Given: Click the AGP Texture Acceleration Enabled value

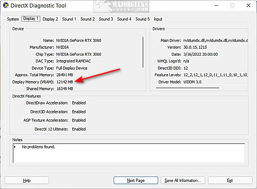Looking at the screenshot, I should click(79, 120).
